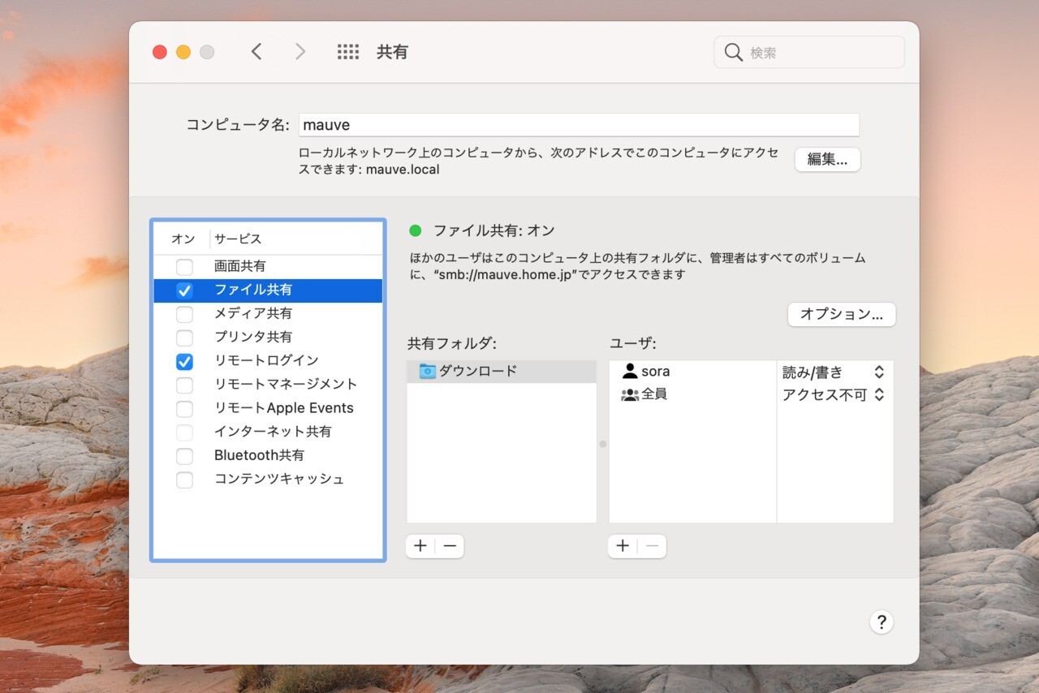Enable 画面共有 checkbox
The image size is (1039, 693).
tap(185, 267)
